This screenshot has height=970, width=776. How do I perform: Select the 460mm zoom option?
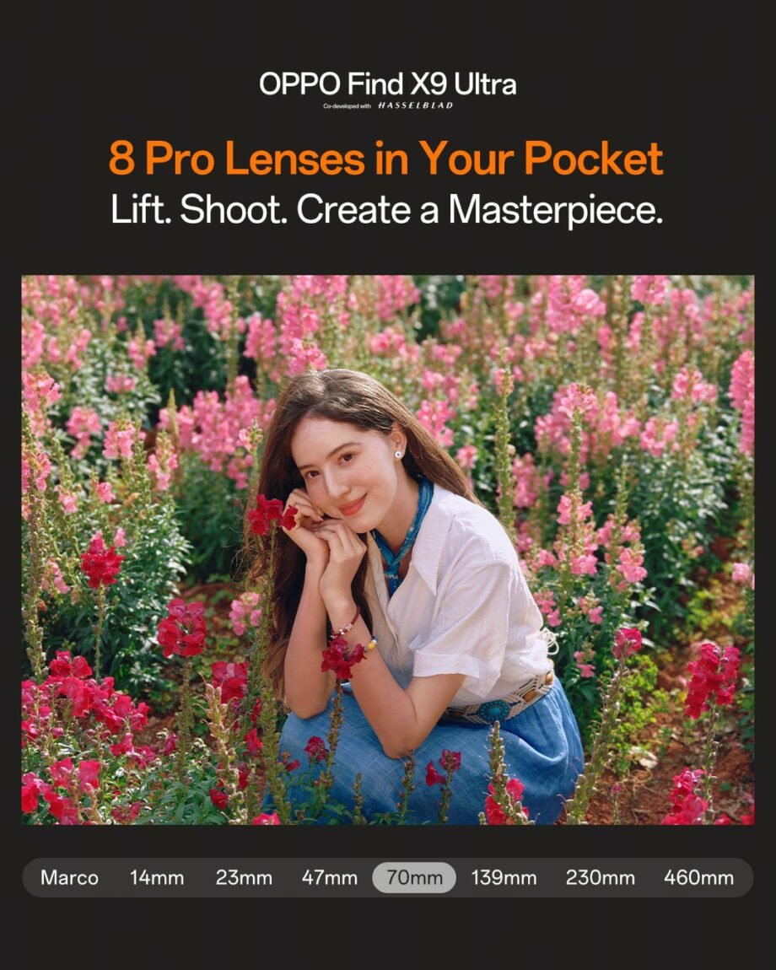tap(698, 877)
